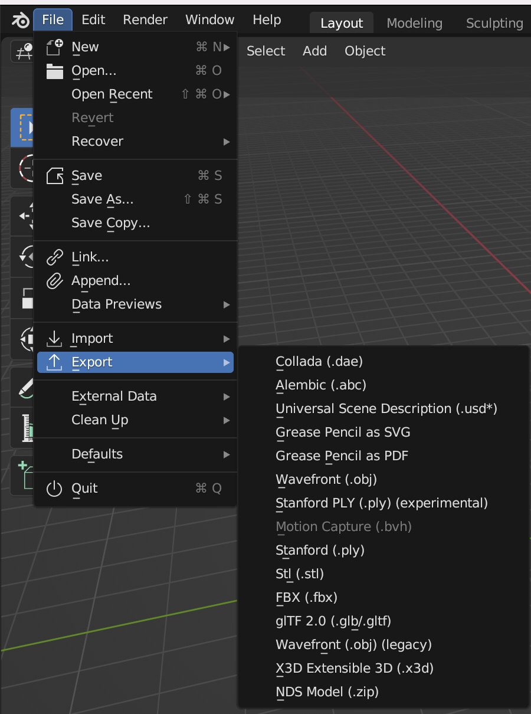
Task: Expand the Open Recent submenu arrow
Action: coord(227,94)
